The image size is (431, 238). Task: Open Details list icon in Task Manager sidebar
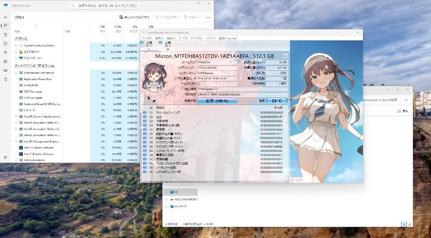click(x=5, y=71)
